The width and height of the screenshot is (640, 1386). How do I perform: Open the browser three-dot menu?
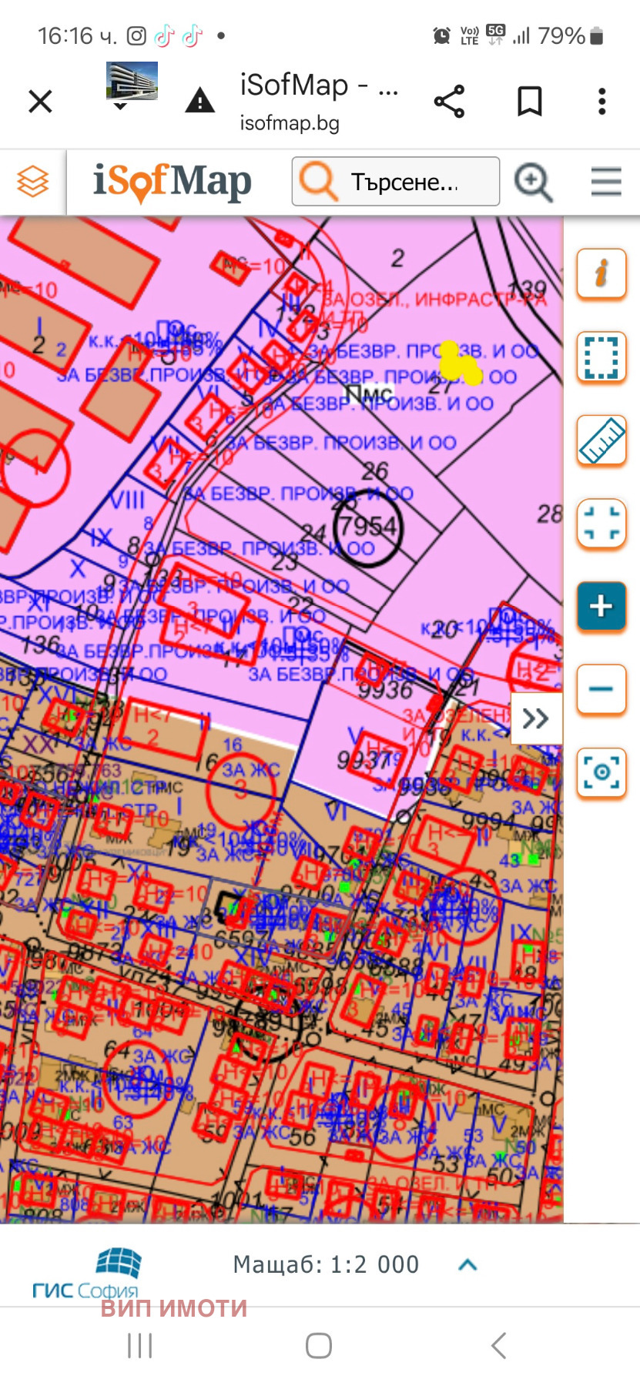point(601,102)
